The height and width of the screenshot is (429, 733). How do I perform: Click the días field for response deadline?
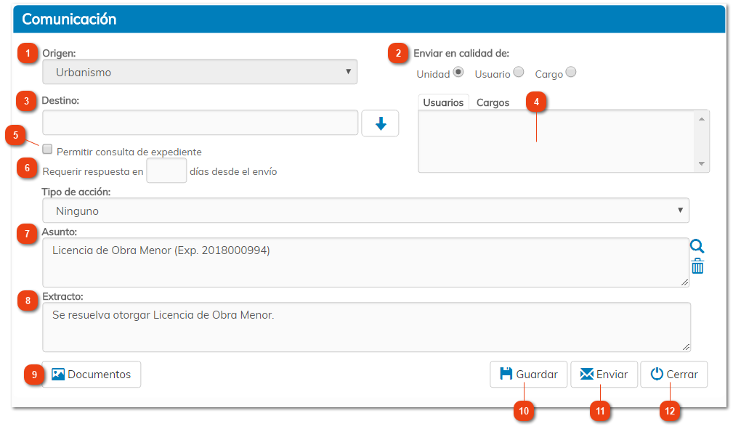pyautogui.click(x=166, y=170)
